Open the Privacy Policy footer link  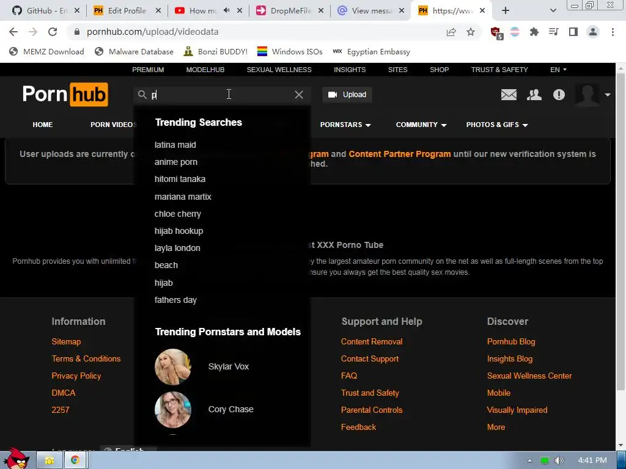pyautogui.click(x=76, y=376)
